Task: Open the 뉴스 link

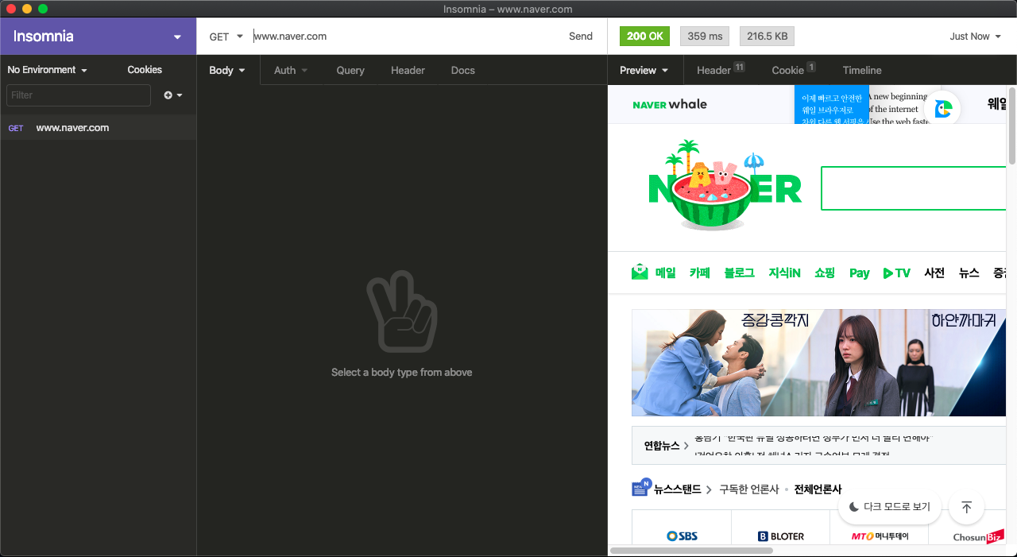Action: pyautogui.click(x=969, y=273)
